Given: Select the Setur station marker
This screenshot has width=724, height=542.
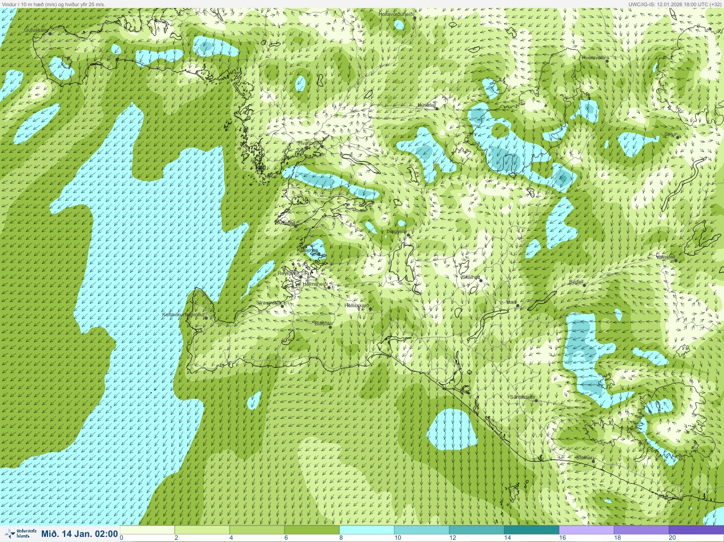Looking at the screenshot, I should coord(678,137).
